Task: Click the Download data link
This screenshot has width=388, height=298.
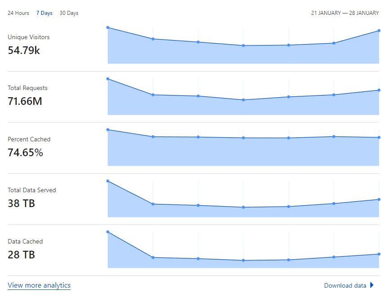Action: [345, 285]
